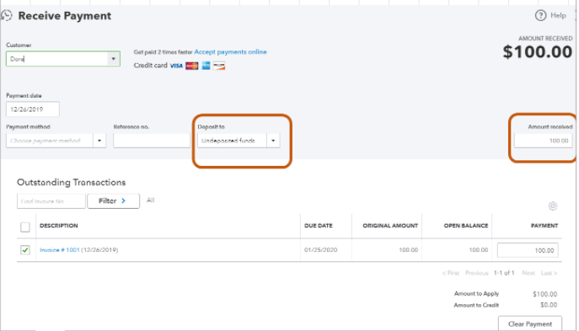Click the due date 01/25/2020 cell
Viewport: 579px width, 331px height.
click(321, 250)
